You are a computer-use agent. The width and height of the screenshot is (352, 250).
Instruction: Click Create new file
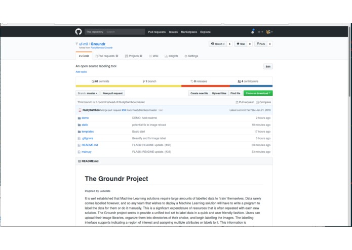click(x=199, y=93)
